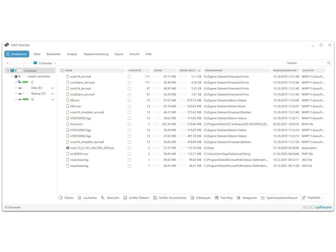
Task: Tick the checkbox for 002.avi
Action: (x=129, y=100)
